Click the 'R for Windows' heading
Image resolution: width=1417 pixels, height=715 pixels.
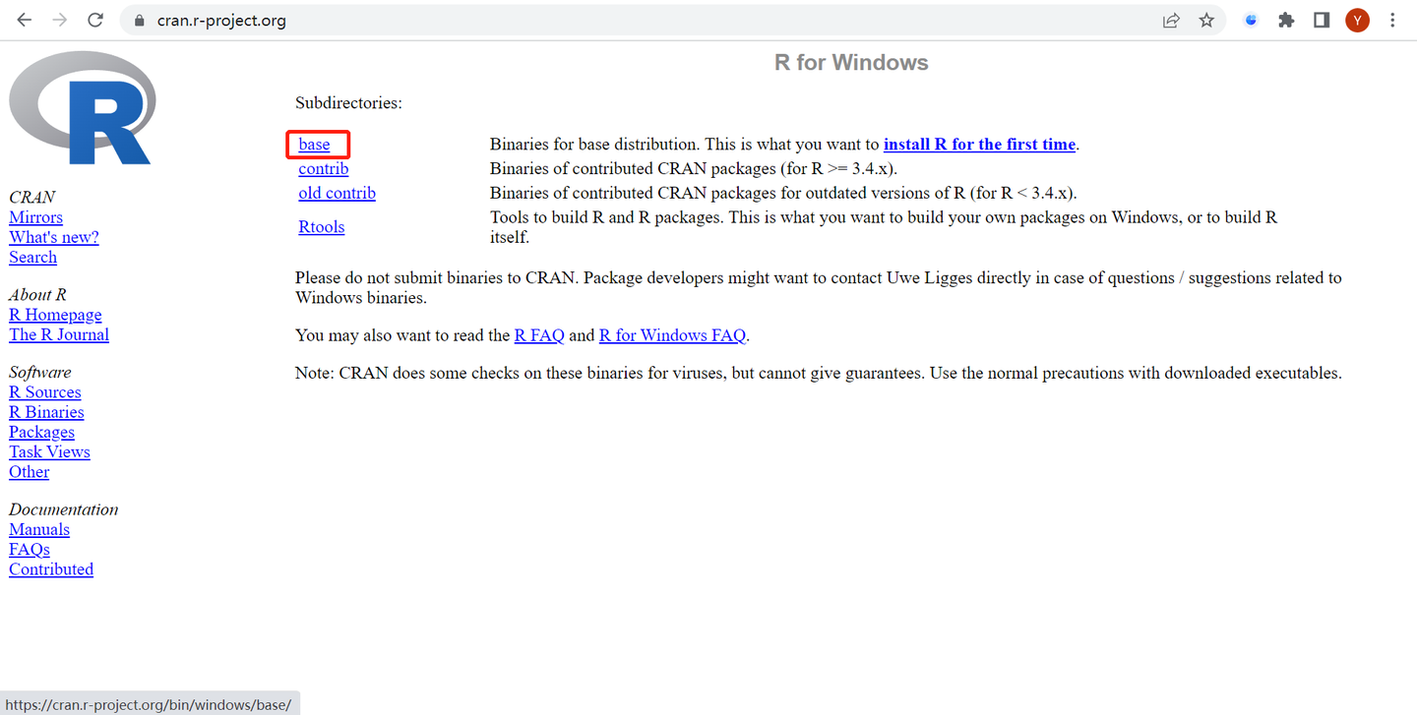851,63
